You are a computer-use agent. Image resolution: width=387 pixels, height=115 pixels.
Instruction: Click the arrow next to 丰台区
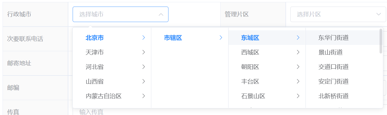pyautogui.click(x=298, y=82)
